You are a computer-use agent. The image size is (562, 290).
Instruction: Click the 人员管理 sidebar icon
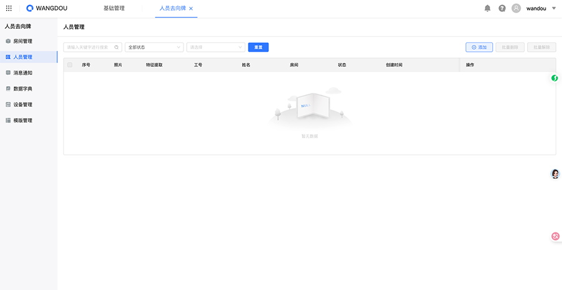click(x=8, y=57)
